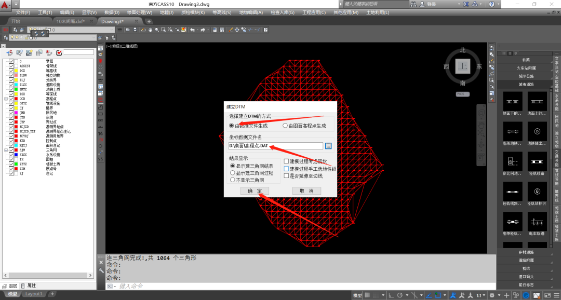
Task: Expand the GCD 高程点 layer node
Action: (x=6, y=98)
